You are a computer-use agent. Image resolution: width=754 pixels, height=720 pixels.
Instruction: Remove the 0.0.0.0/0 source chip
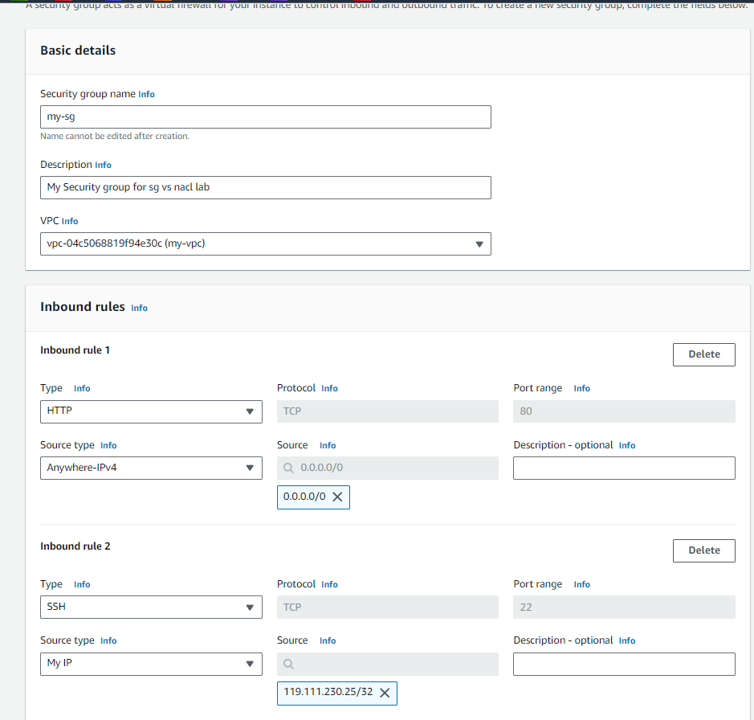click(x=337, y=497)
